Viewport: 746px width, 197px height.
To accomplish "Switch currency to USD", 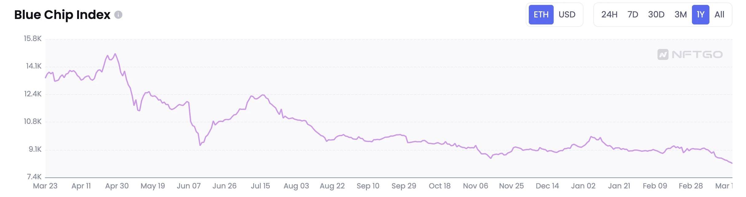I will click(567, 15).
